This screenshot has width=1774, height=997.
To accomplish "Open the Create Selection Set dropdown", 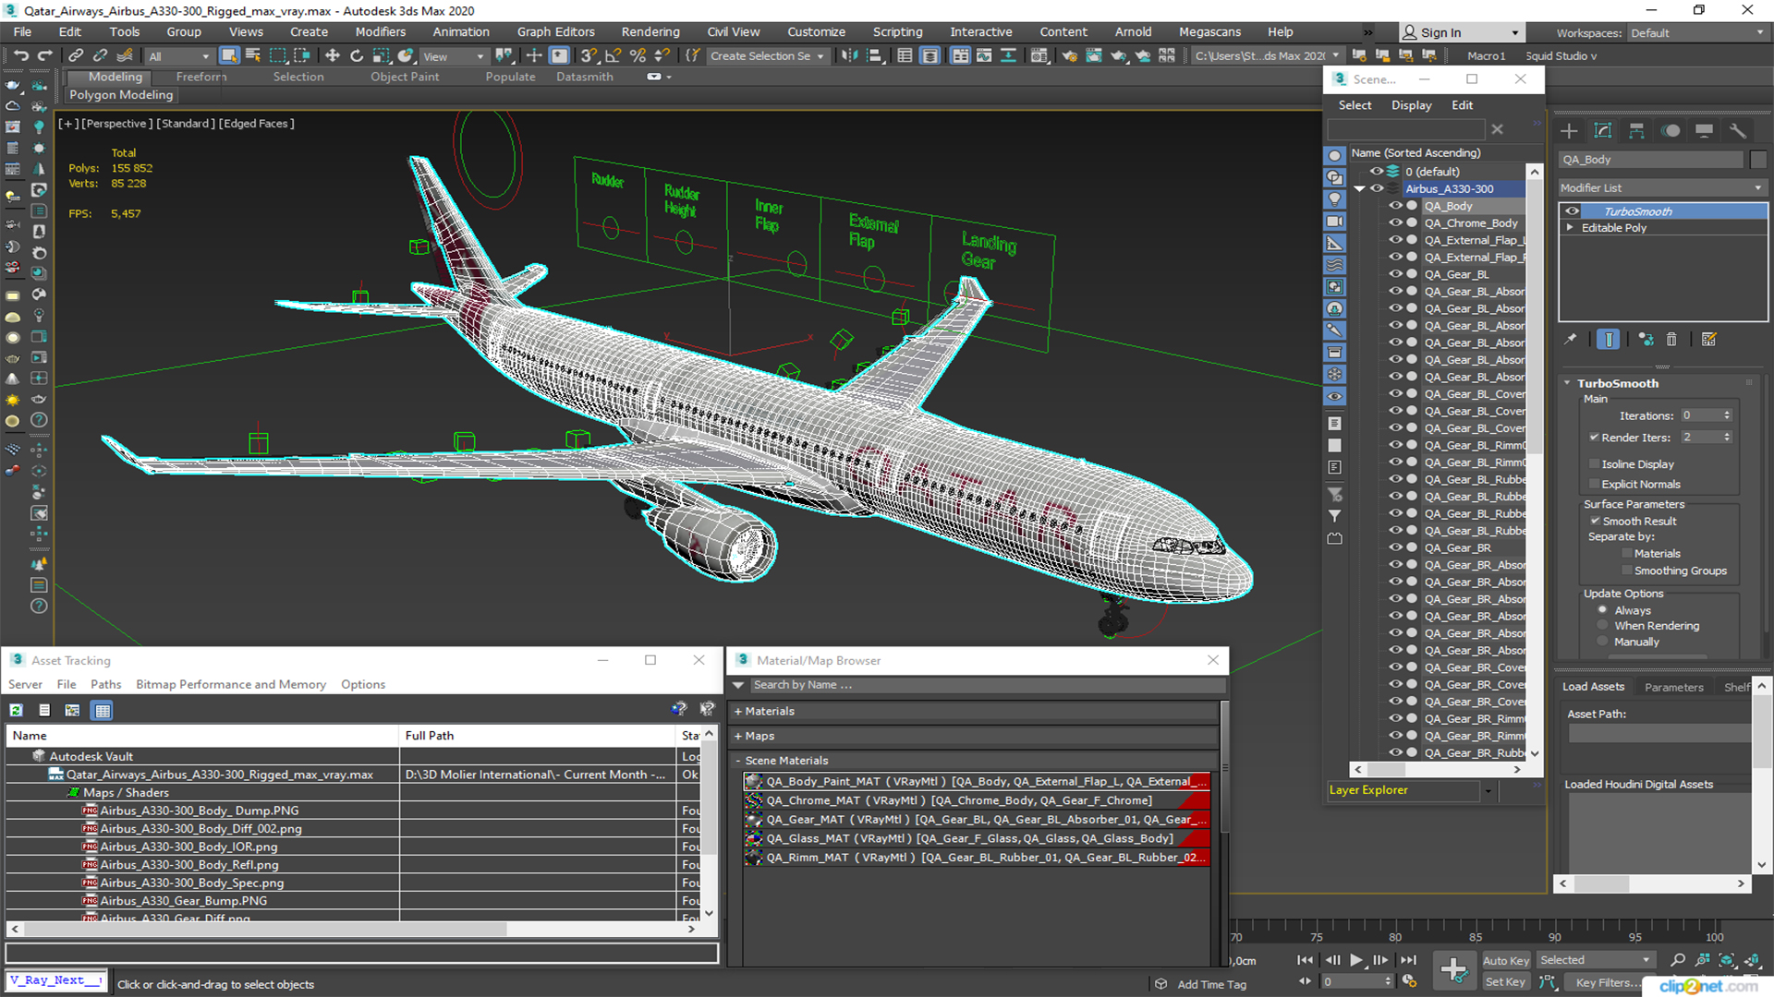I will (767, 56).
